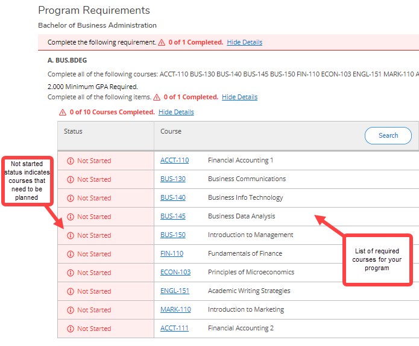Hide Details beside Complete all of the following items
Viewport: 419px width, 346px height.
[240, 97]
